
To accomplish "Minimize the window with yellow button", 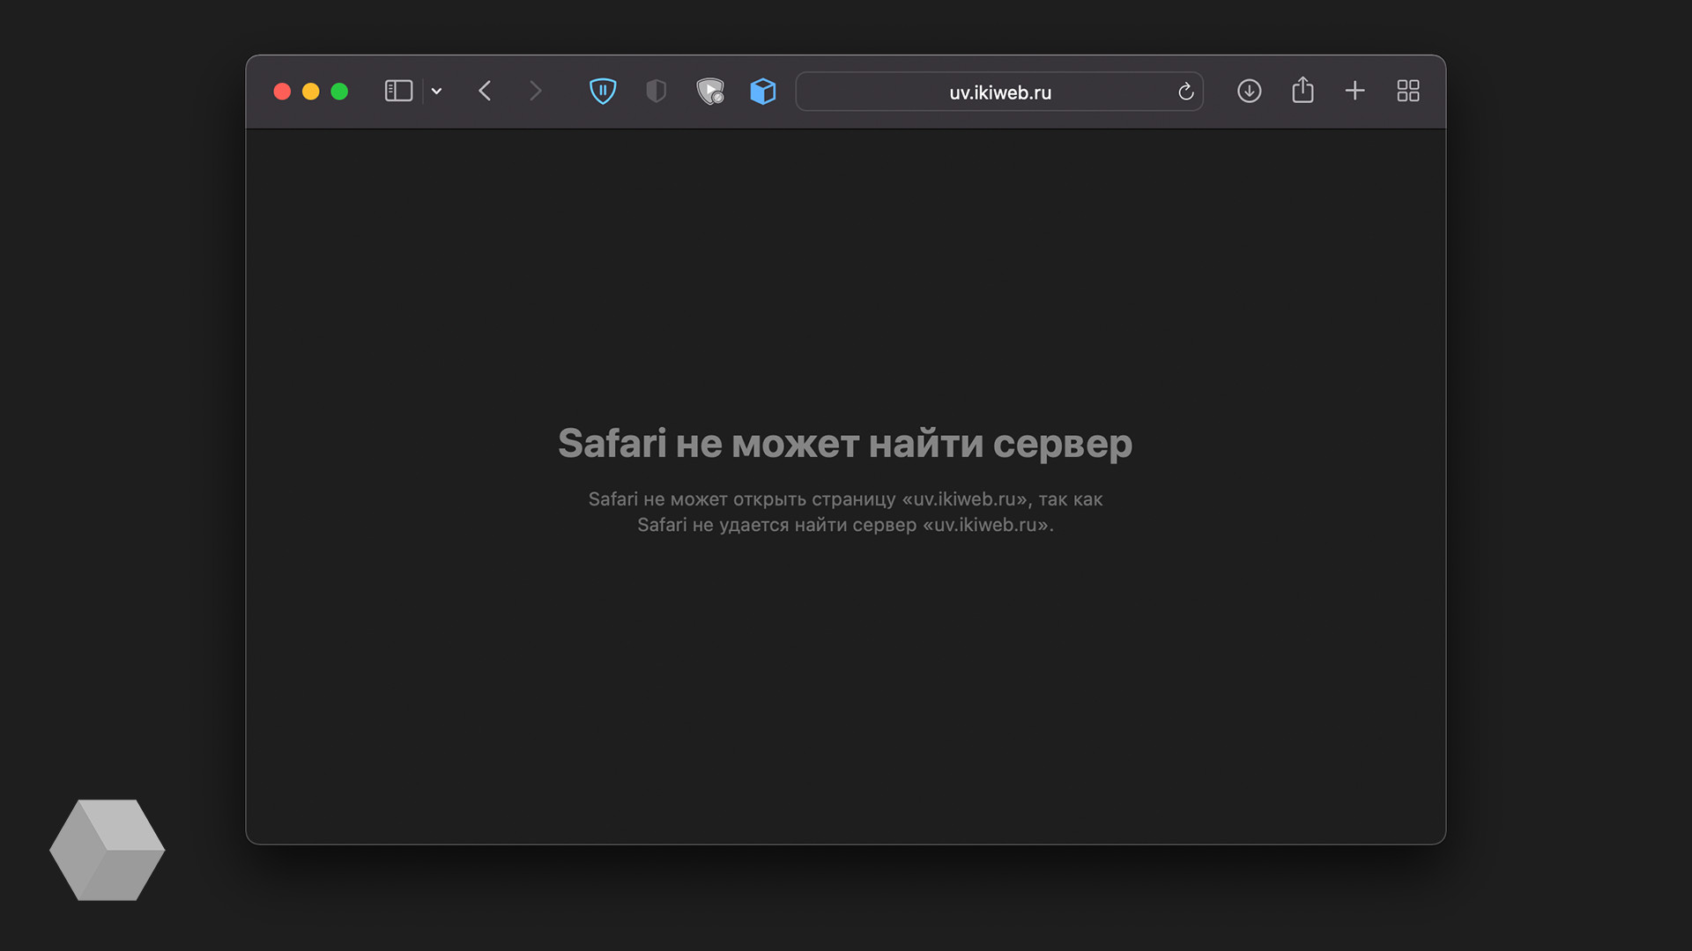I will pos(310,92).
